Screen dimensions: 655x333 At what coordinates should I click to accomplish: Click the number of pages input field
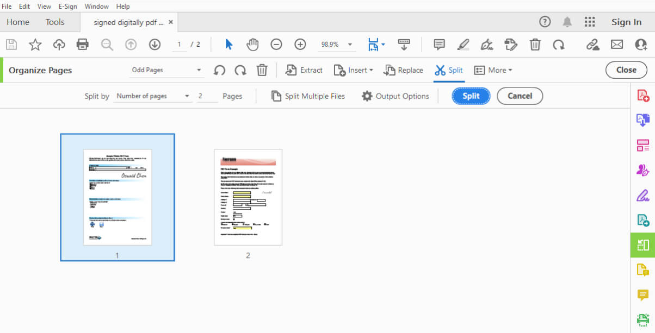click(x=207, y=96)
